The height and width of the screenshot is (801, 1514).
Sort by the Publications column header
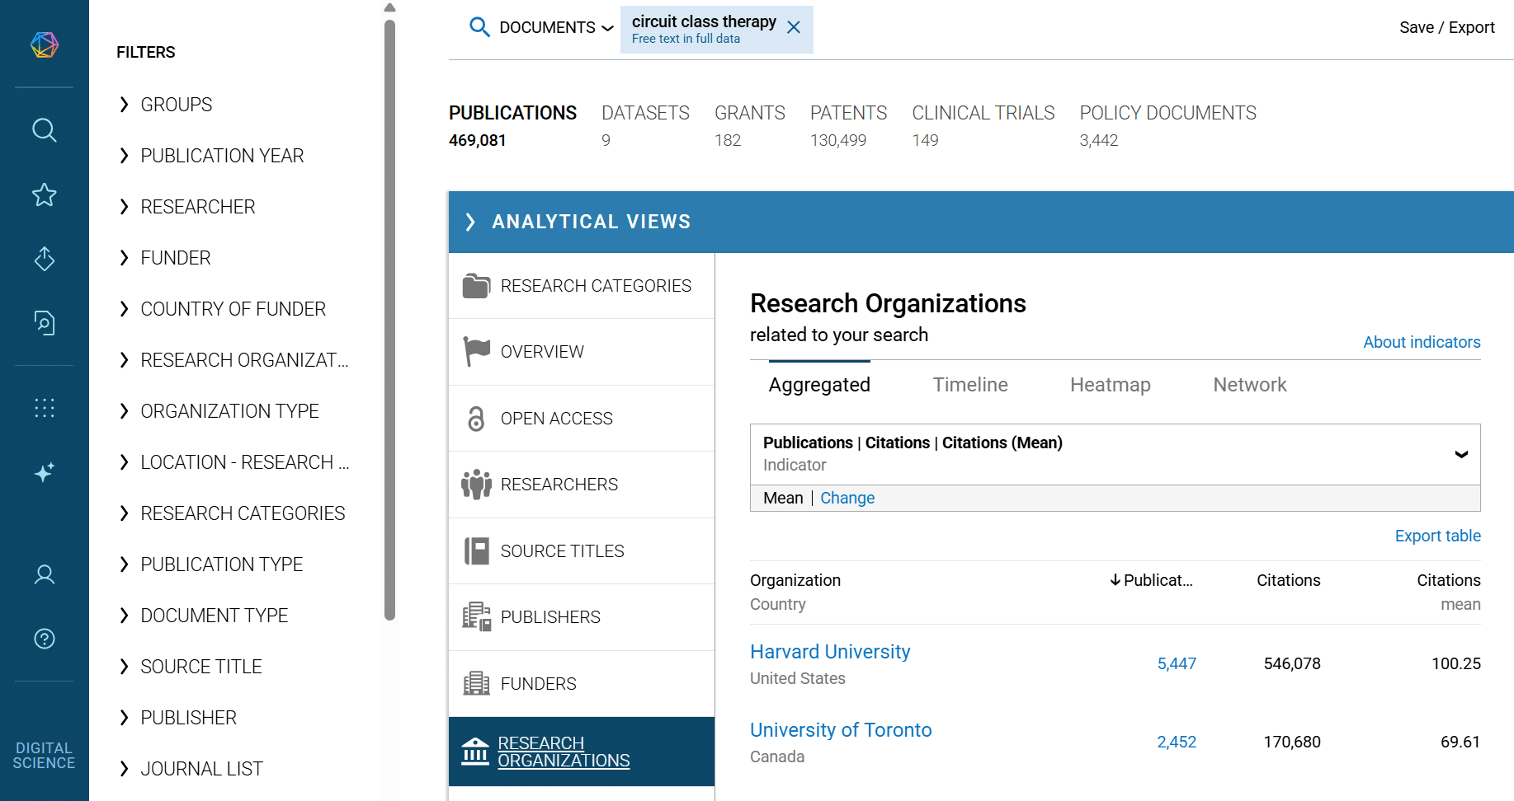click(1152, 580)
